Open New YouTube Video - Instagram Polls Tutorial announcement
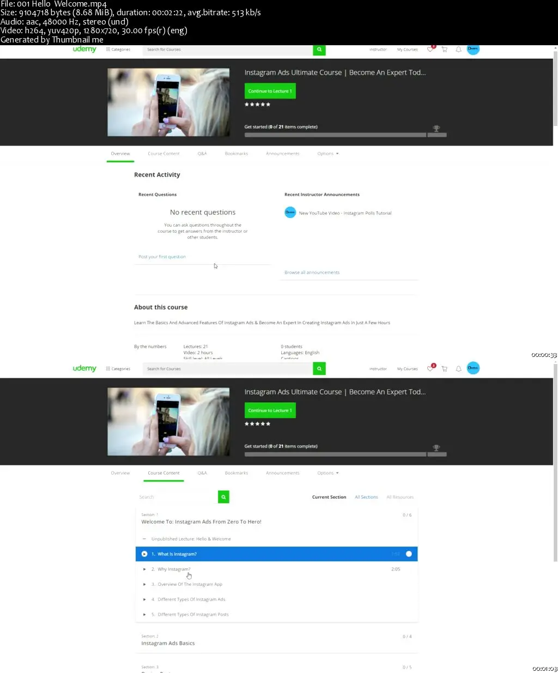 pyautogui.click(x=345, y=213)
